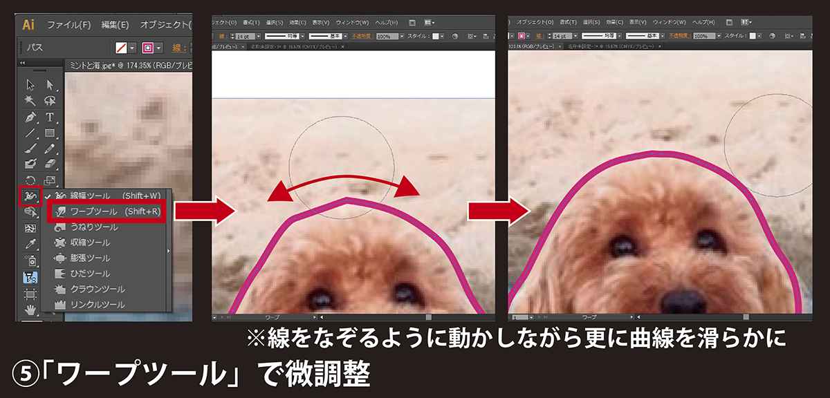Screen dimensions: 830x398
Task: Select the Pen tool
Action: click(x=30, y=117)
